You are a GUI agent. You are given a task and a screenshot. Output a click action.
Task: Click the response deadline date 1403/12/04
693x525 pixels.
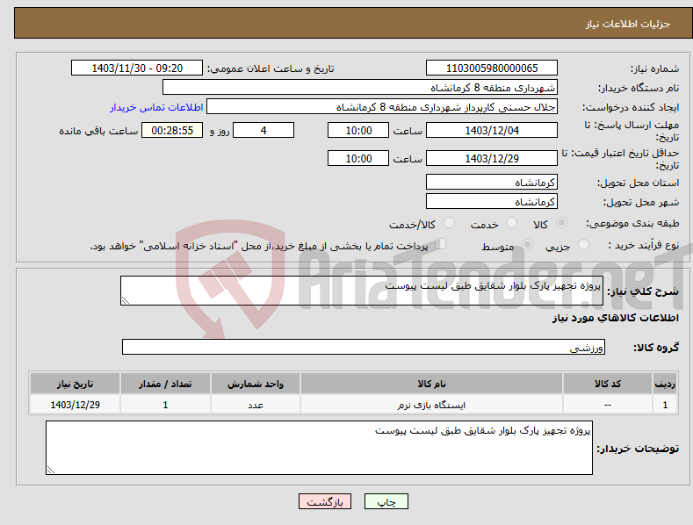coord(492,130)
